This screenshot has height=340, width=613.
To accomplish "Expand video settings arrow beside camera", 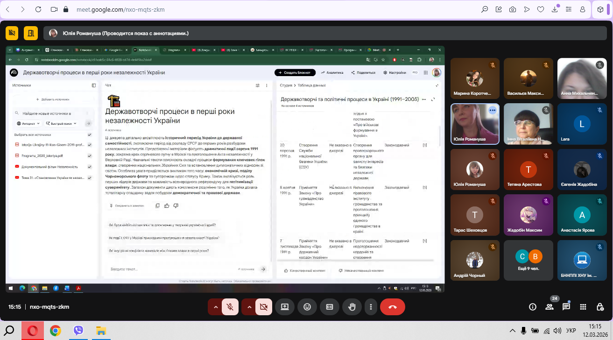I will [249, 307].
